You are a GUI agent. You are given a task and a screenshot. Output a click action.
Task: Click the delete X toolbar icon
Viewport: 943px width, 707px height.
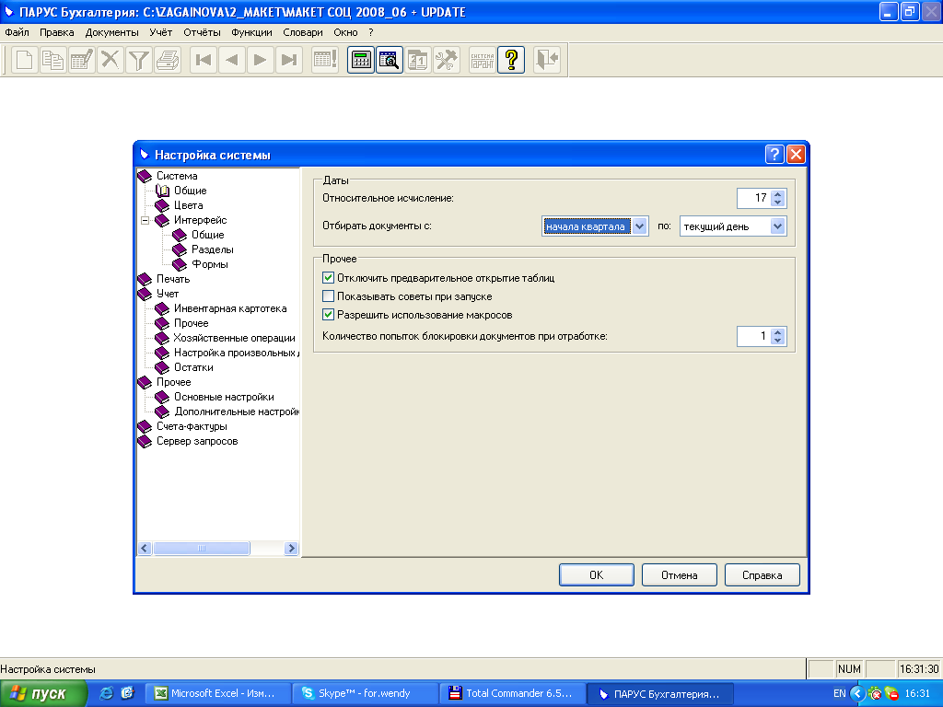tap(111, 60)
